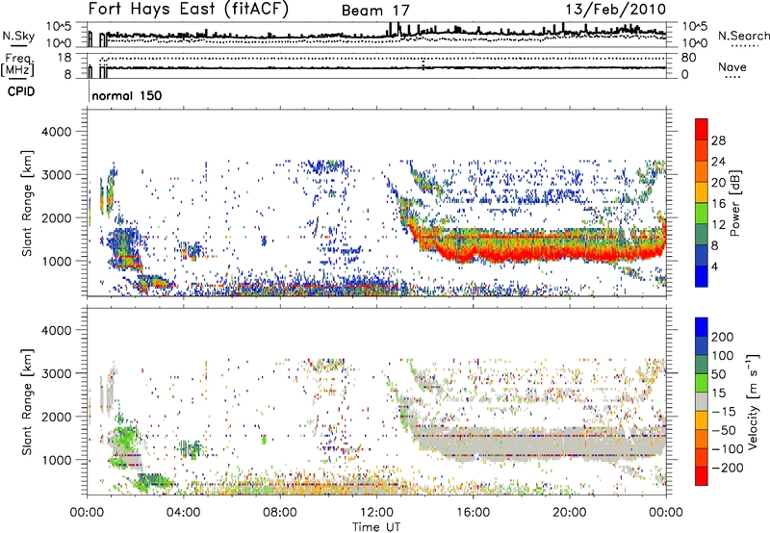Screen dimensions: 770x533
Task: Click the '08:00' time axis label
Action: [x=280, y=513]
